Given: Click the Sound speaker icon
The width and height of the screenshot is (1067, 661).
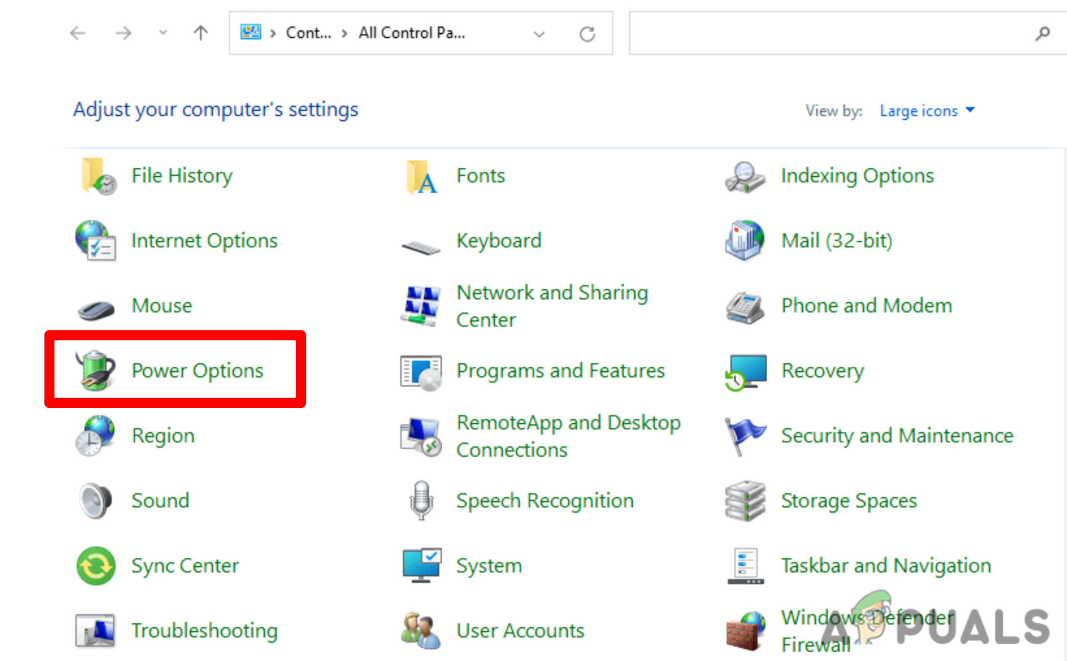Looking at the screenshot, I should [95, 500].
